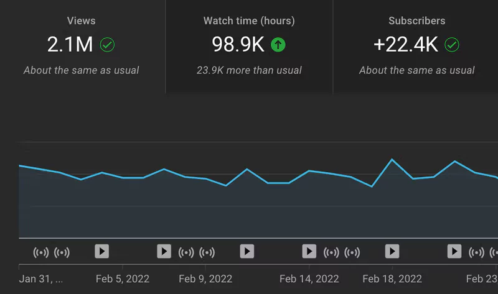The image size is (498, 294).
Task: Click '23.9K more than usual' text
Action: (x=249, y=70)
